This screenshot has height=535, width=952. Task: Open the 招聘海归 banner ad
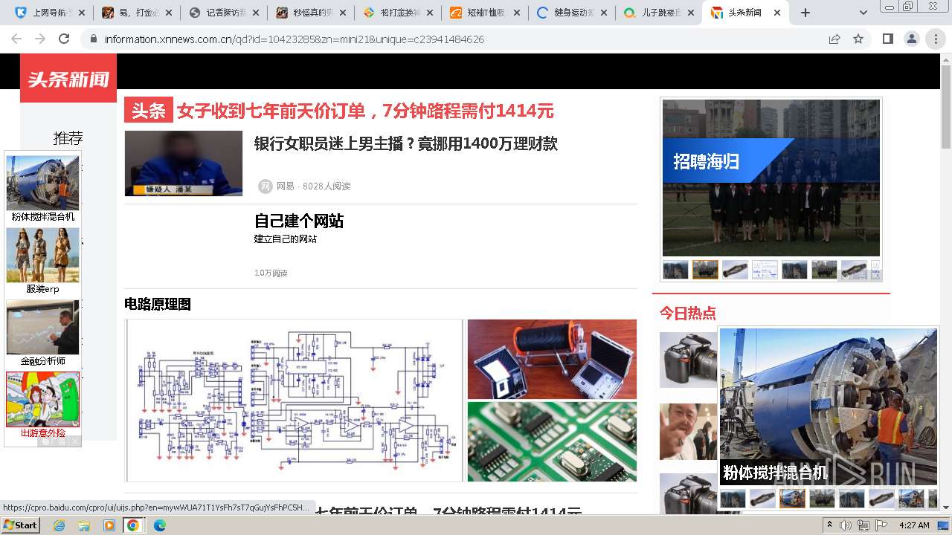(771, 178)
